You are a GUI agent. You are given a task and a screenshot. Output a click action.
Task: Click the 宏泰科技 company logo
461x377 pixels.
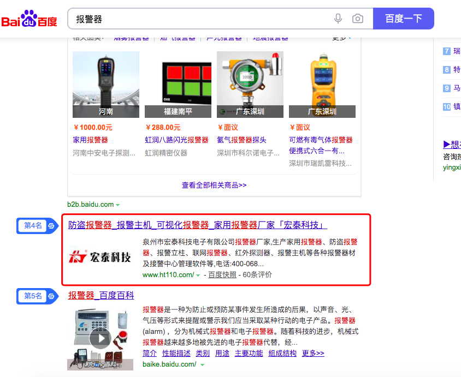(100, 256)
